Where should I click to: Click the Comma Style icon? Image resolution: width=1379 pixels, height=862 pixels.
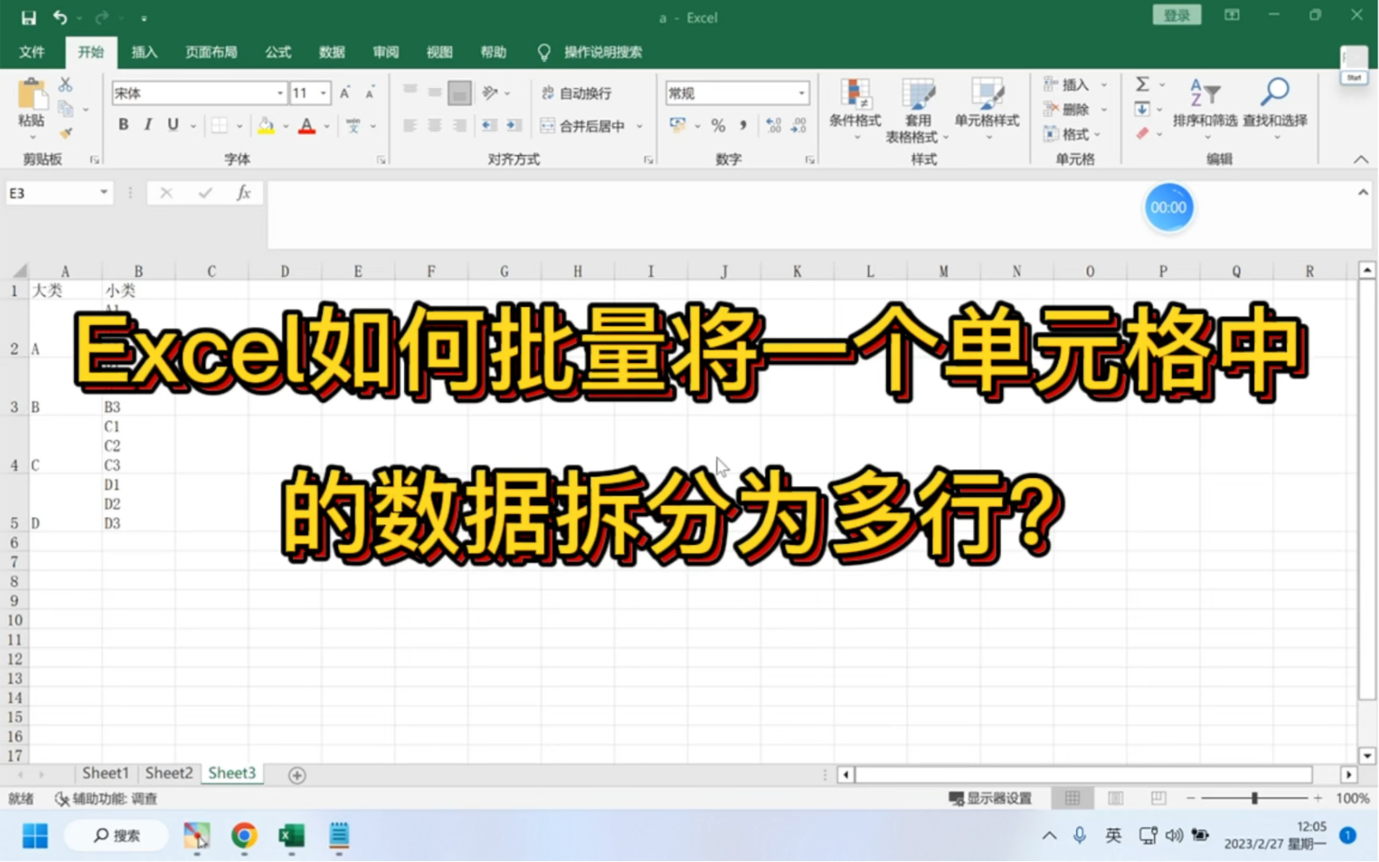point(743,126)
